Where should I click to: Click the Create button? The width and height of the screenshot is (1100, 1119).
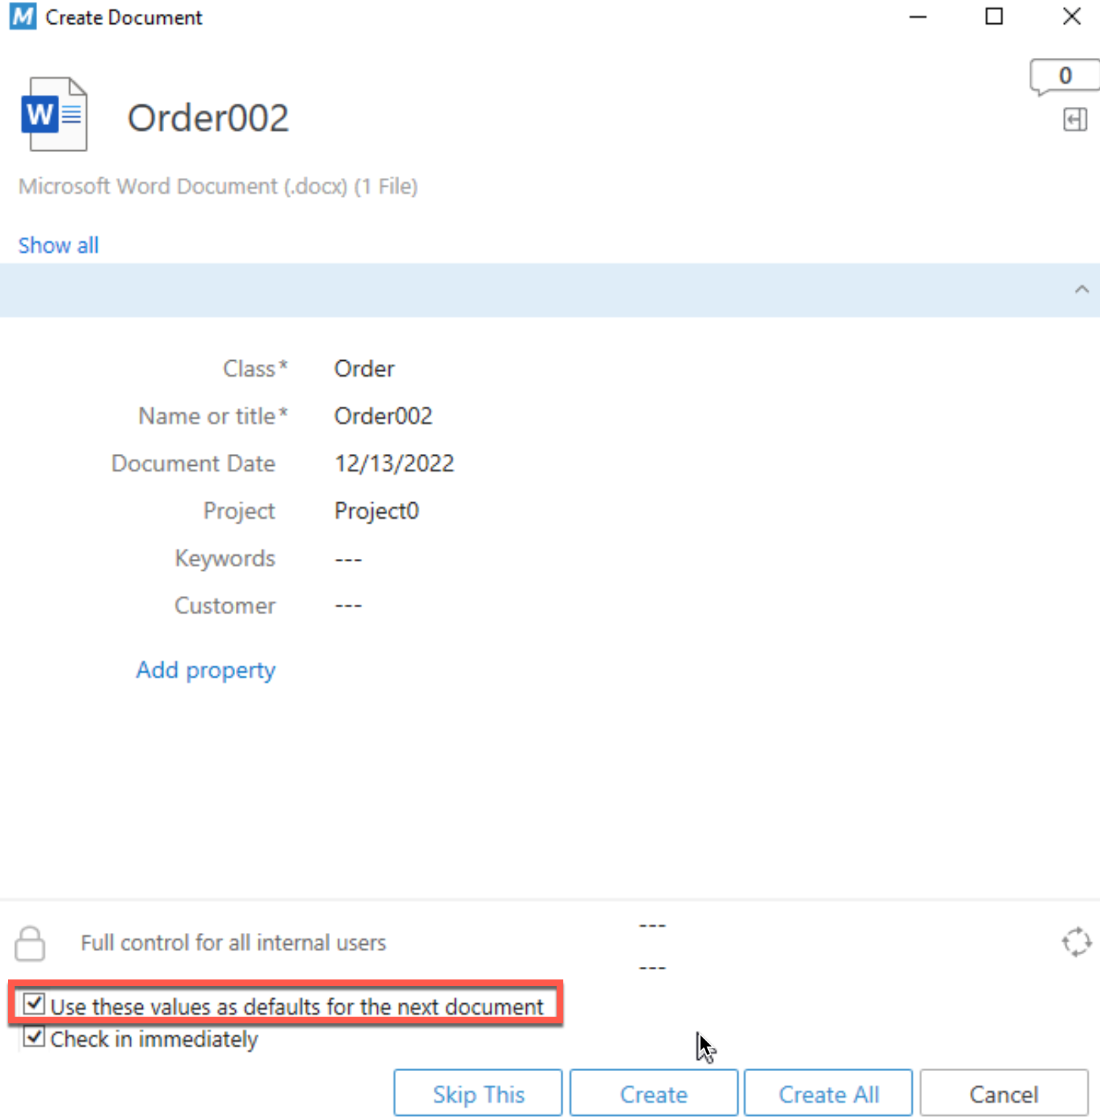pyautogui.click(x=654, y=1093)
